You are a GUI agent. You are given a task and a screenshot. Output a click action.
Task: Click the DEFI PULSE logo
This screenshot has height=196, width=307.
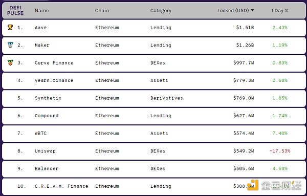[15, 10]
